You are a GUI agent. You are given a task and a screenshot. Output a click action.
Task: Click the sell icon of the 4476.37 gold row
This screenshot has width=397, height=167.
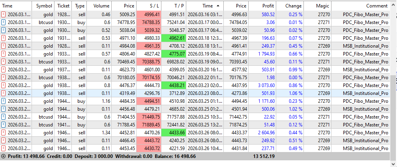pyautogui.click(x=4, y=85)
